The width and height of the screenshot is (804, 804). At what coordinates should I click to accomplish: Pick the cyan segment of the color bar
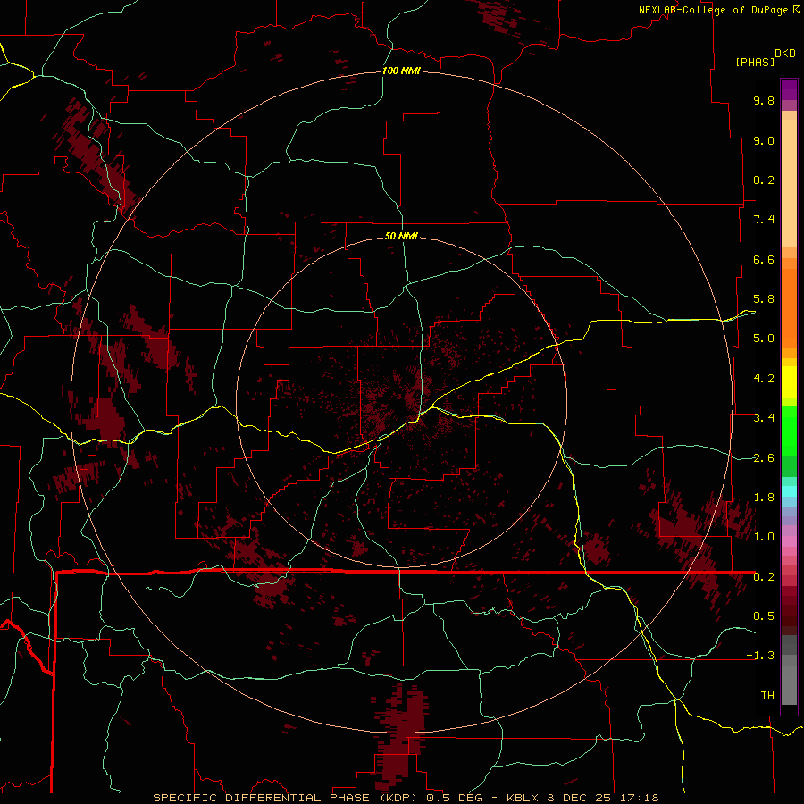(x=789, y=490)
